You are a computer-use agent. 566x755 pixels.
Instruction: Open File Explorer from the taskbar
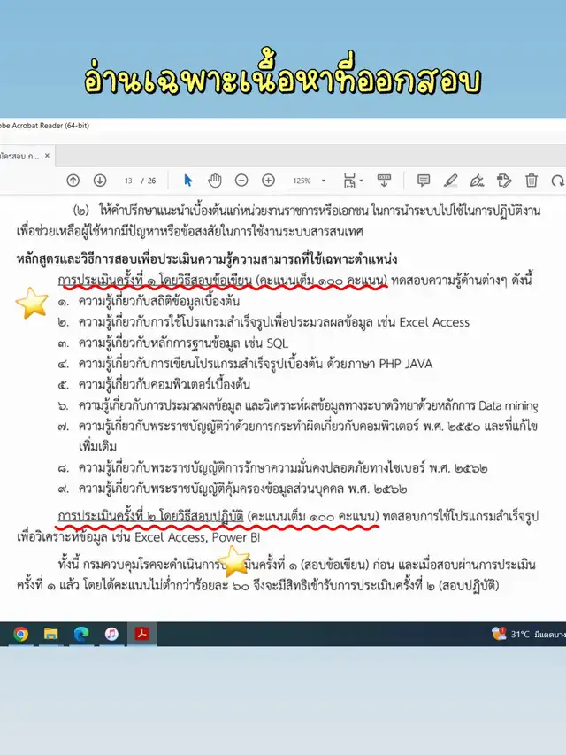[50, 634]
